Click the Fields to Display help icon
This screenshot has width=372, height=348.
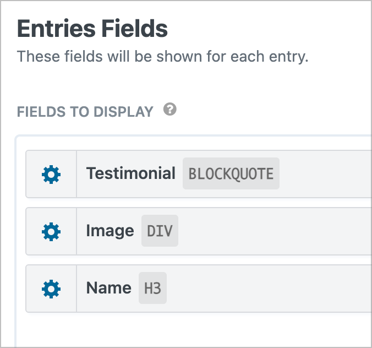(170, 109)
